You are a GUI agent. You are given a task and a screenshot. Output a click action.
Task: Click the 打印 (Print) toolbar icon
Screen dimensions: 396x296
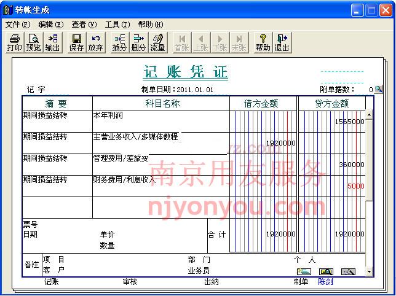(x=14, y=42)
